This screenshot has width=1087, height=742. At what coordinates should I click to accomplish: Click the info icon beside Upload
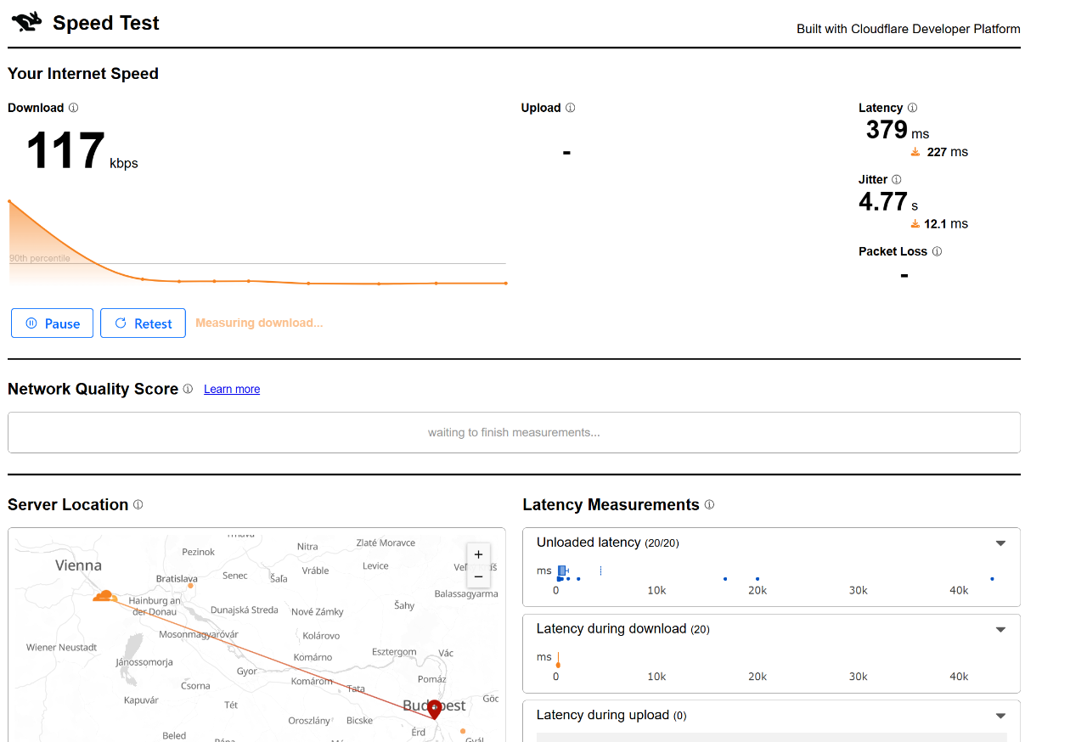pyautogui.click(x=570, y=108)
